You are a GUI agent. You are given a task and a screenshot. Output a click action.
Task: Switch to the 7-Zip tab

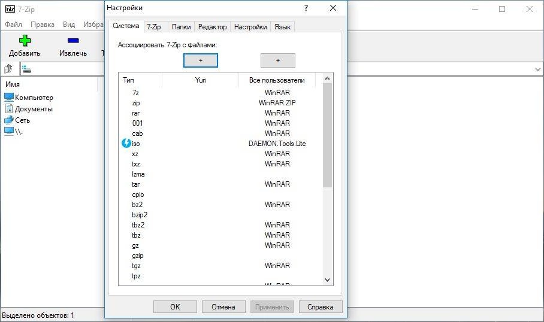point(154,27)
